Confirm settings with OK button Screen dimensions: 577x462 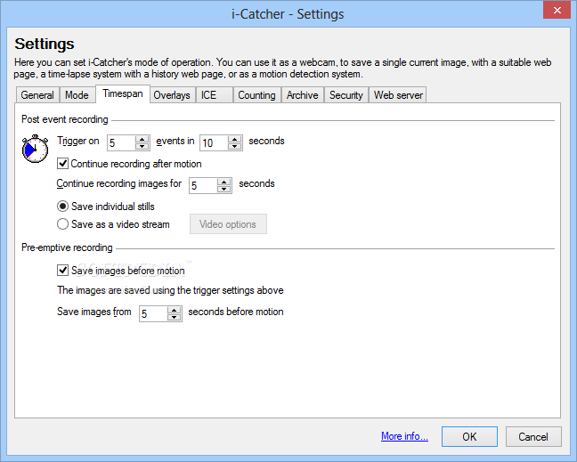pos(469,436)
